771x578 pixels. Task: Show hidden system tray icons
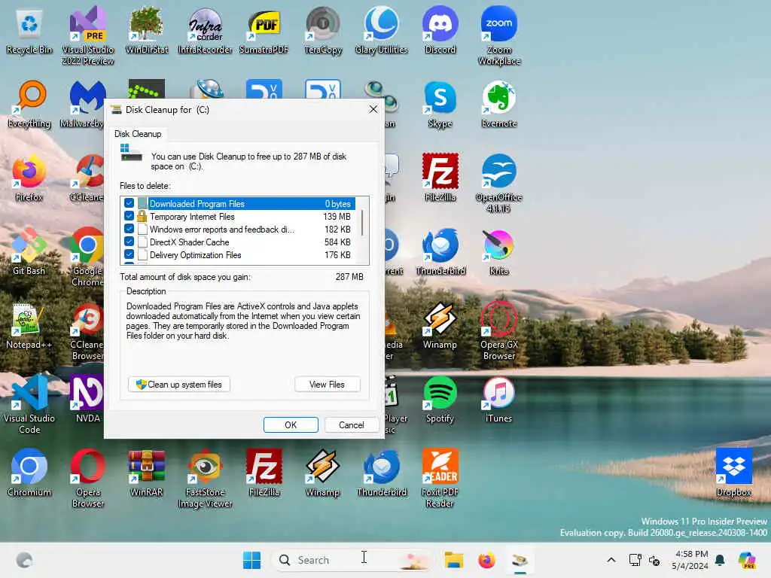(x=611, y=560)
